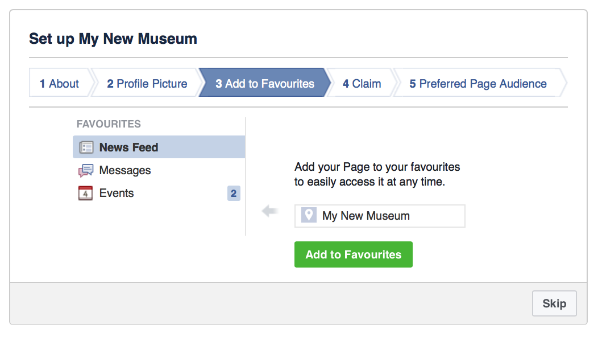Click the Set up My New Museum title
The image size is (598, 337).
tap(113, 39)
